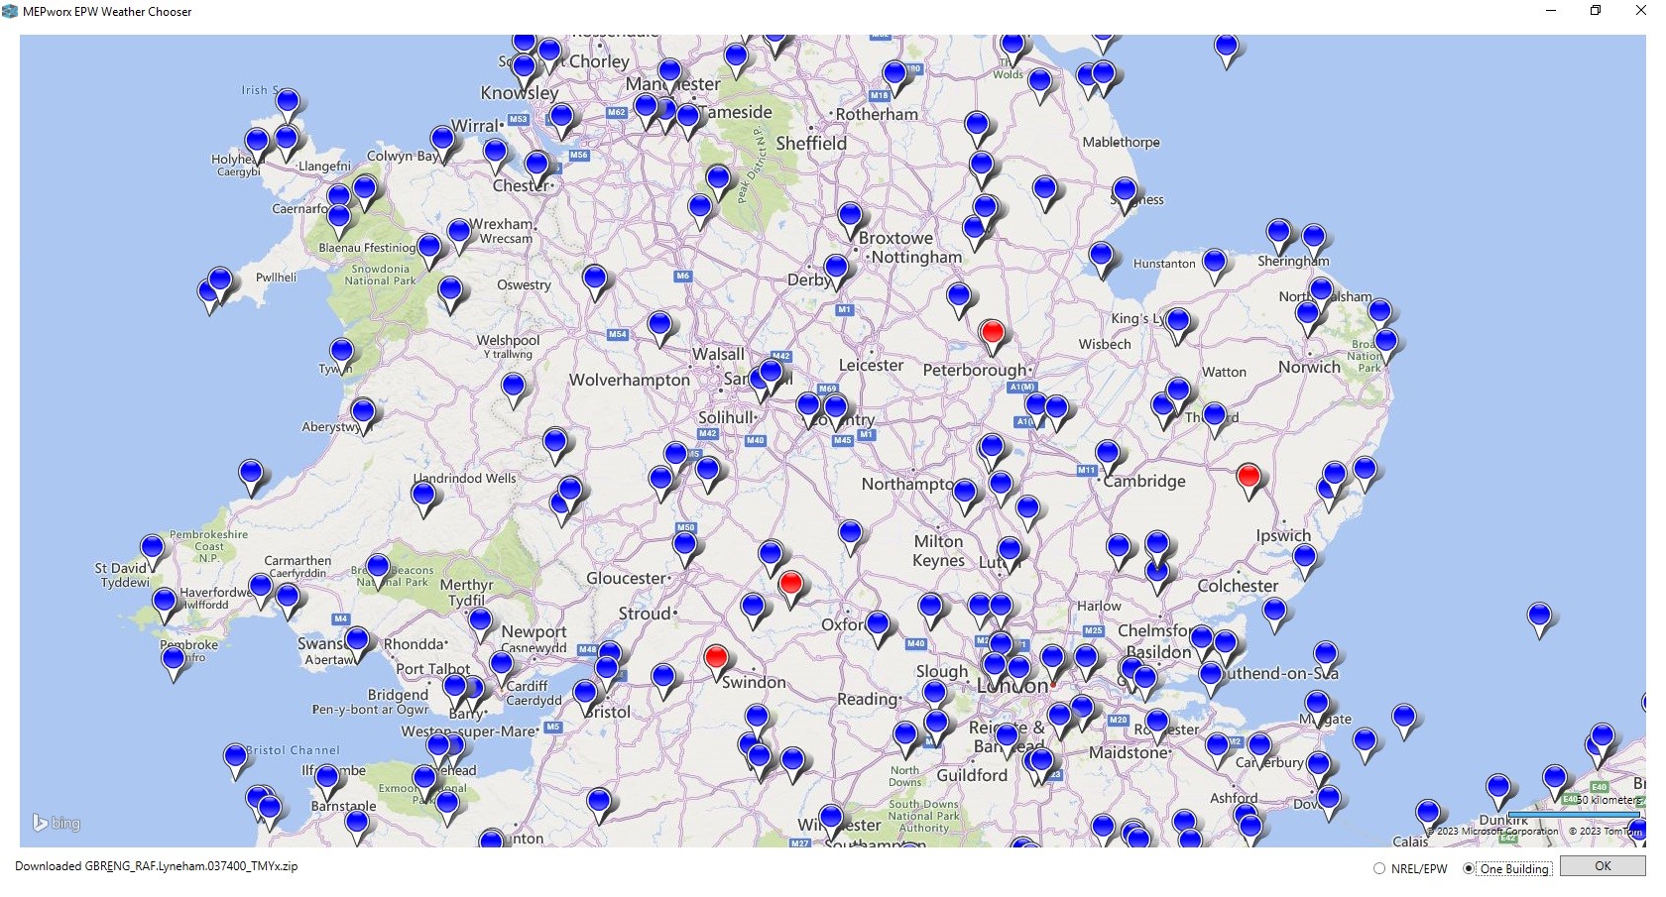Image resolution: width=1666 pixels, height=897 pixels.
Task: Select the pin next to Colwyn Bay
Action: pos(442,144)
